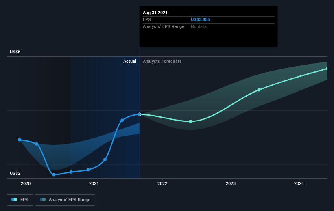
Task: Click the EPS legend color icon
Action: [14, 200]
